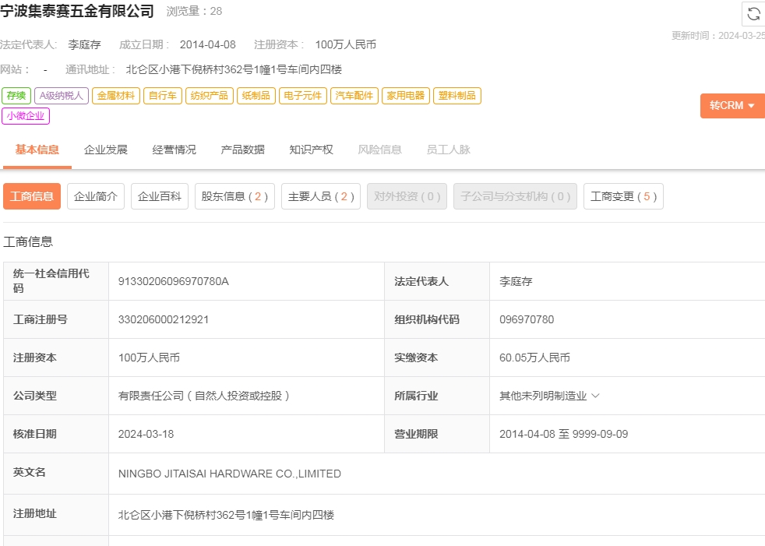The height and width of the screenshot is (546, 765).
Task: Show 股东信息 (2) section
Action: click(x=234, y=196)
